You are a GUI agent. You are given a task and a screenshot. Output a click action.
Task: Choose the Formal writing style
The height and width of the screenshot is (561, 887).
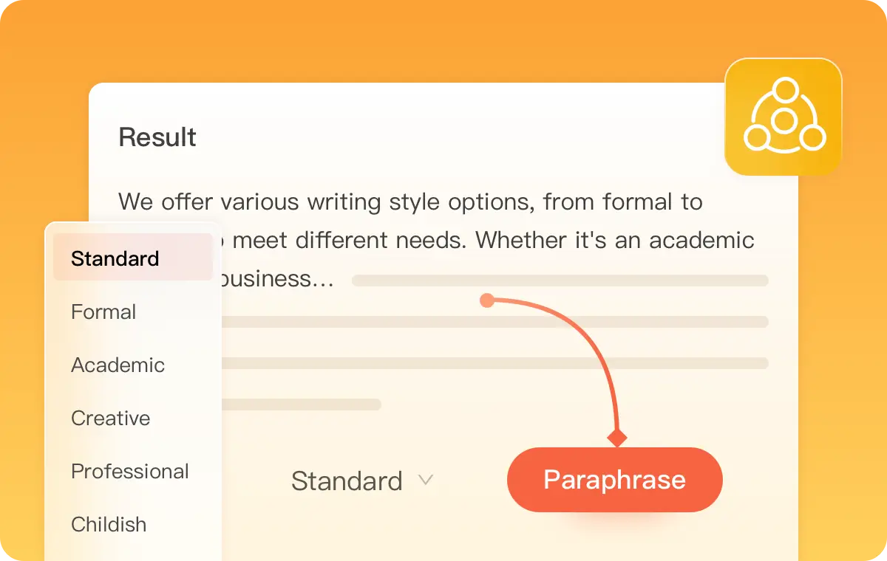103,312
